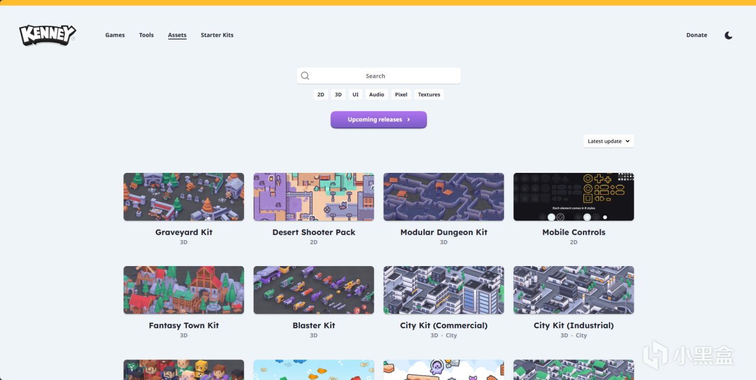Open Graveyard Kit thumbnail
Viewport: 756px width, 380px height.
184,197
